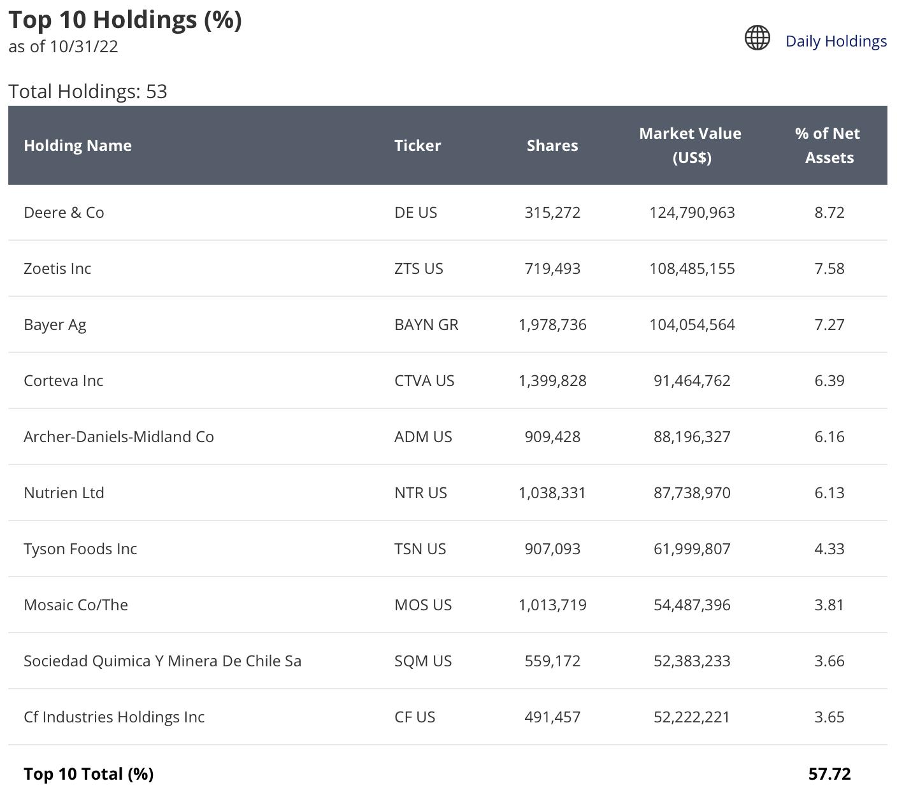897x795 pixels.
Task: Click market value 108,485,155
Action: click(692, 268)
